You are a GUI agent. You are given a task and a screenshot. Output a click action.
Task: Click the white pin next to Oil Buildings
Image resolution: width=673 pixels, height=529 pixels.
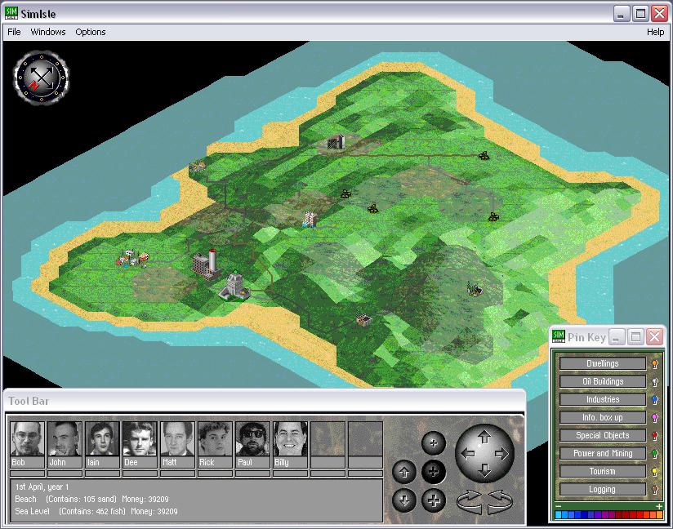point(655,382)
